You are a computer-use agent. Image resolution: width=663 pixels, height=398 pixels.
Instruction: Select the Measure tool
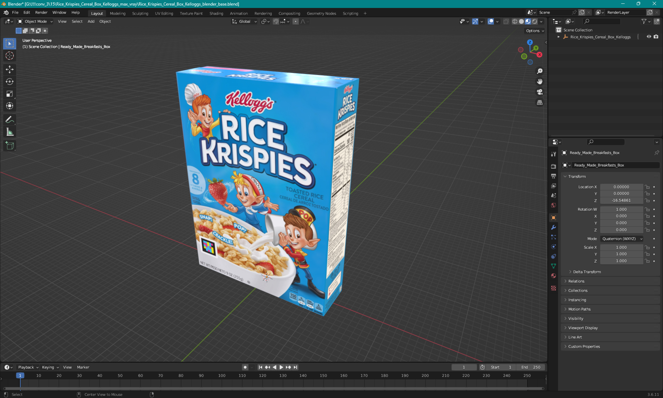(10, 132)
